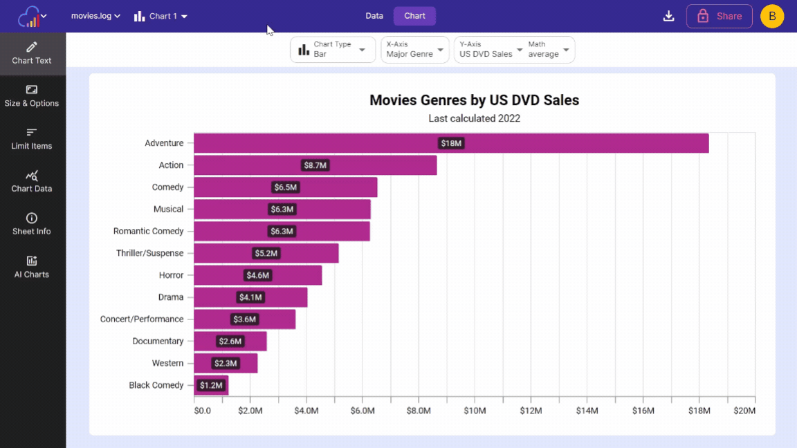The height and width of the screenshot is (448, 797).
Task: Open the Limit Items panel
Action: (x=32, y=139)
